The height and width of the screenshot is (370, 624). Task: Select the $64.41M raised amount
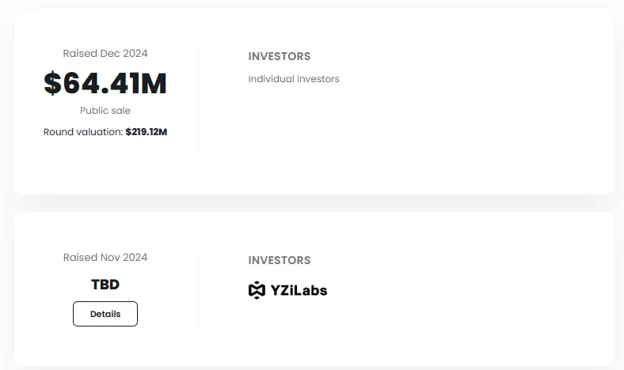105,83
